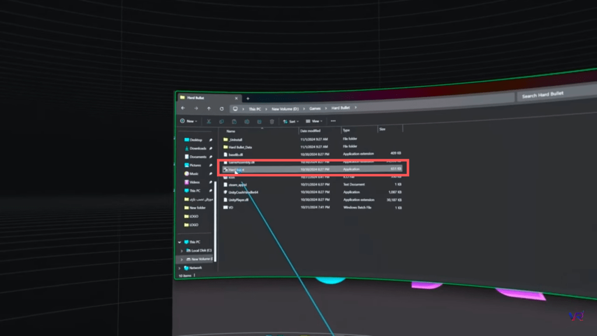The image size is (597, 336).
Task: Go up one folder with Up arrow
Action: pyautogui.click(x=209, y=108)
